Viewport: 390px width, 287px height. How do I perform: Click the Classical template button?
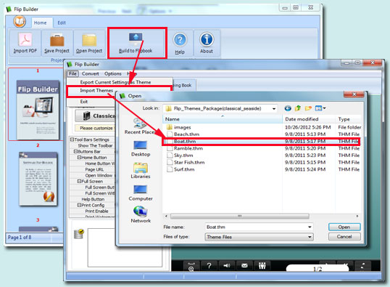[96, 116]
